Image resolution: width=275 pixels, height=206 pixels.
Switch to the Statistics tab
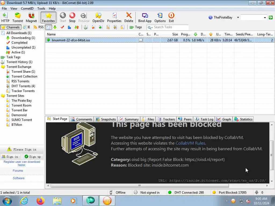[x=243, y=119]
